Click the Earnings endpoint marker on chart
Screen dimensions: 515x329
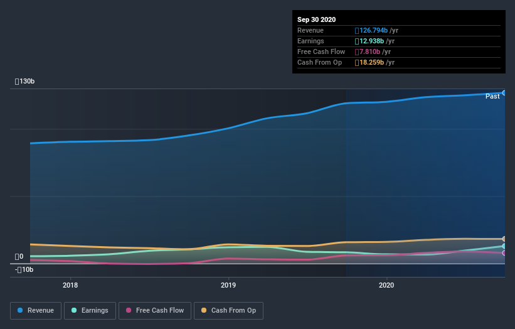coord(504,246)
